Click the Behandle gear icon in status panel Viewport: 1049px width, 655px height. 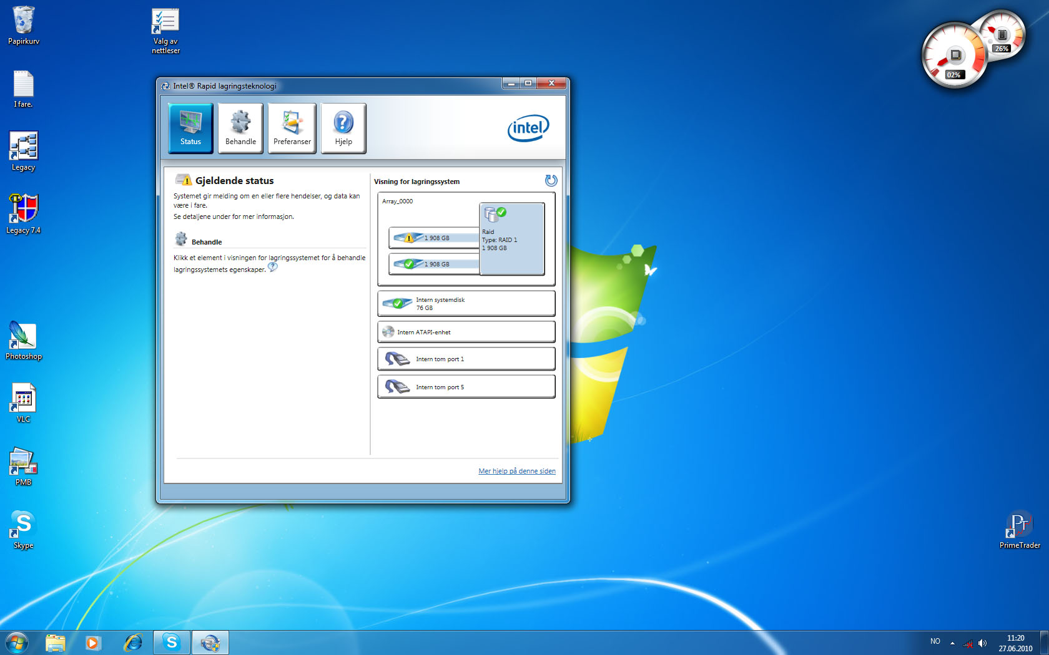click(x=181, y=239)
